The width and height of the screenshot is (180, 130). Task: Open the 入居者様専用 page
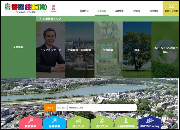pos(126,122)
